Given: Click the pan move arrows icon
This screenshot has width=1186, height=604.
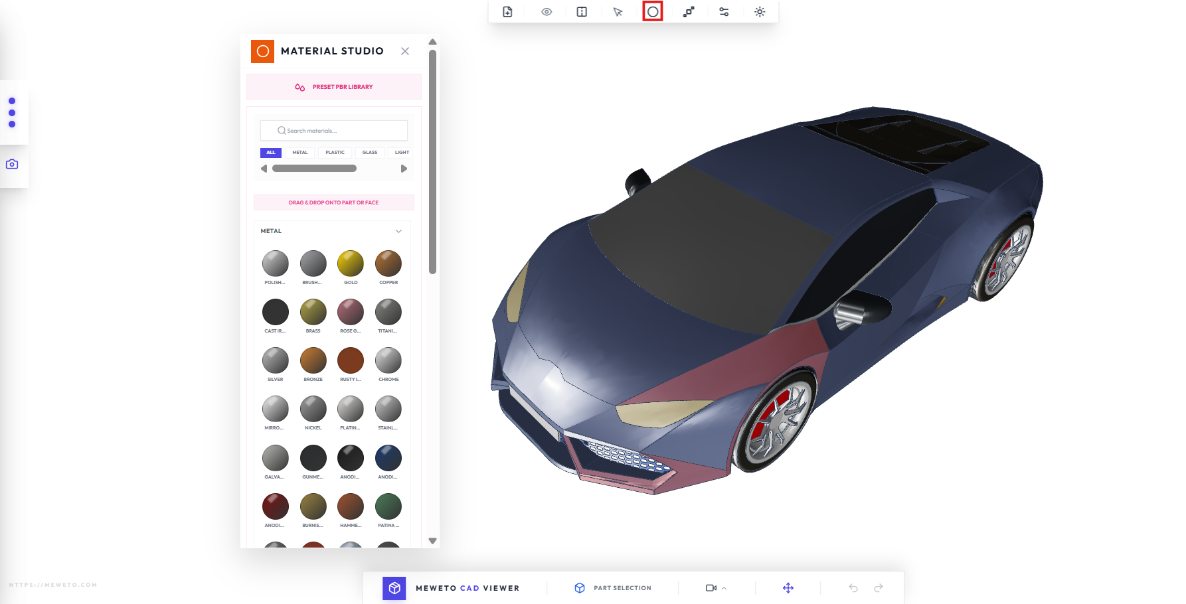Looking at the screenshot, I should pos(788,588).
